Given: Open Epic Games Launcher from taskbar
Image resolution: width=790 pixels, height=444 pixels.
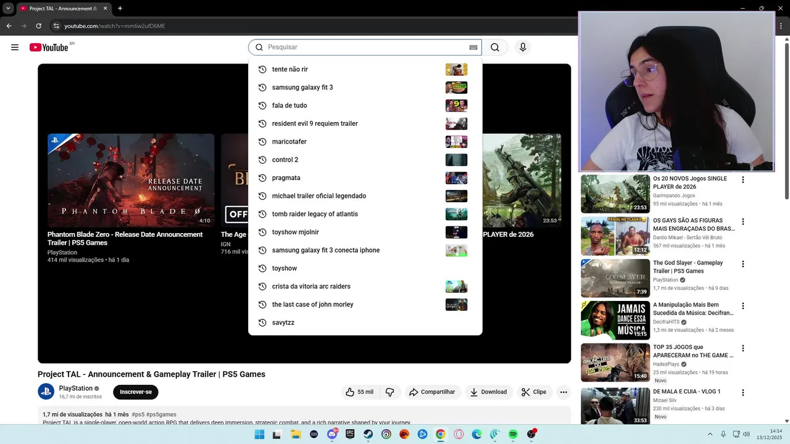Looking at the screenshot, I should [350, 435].
